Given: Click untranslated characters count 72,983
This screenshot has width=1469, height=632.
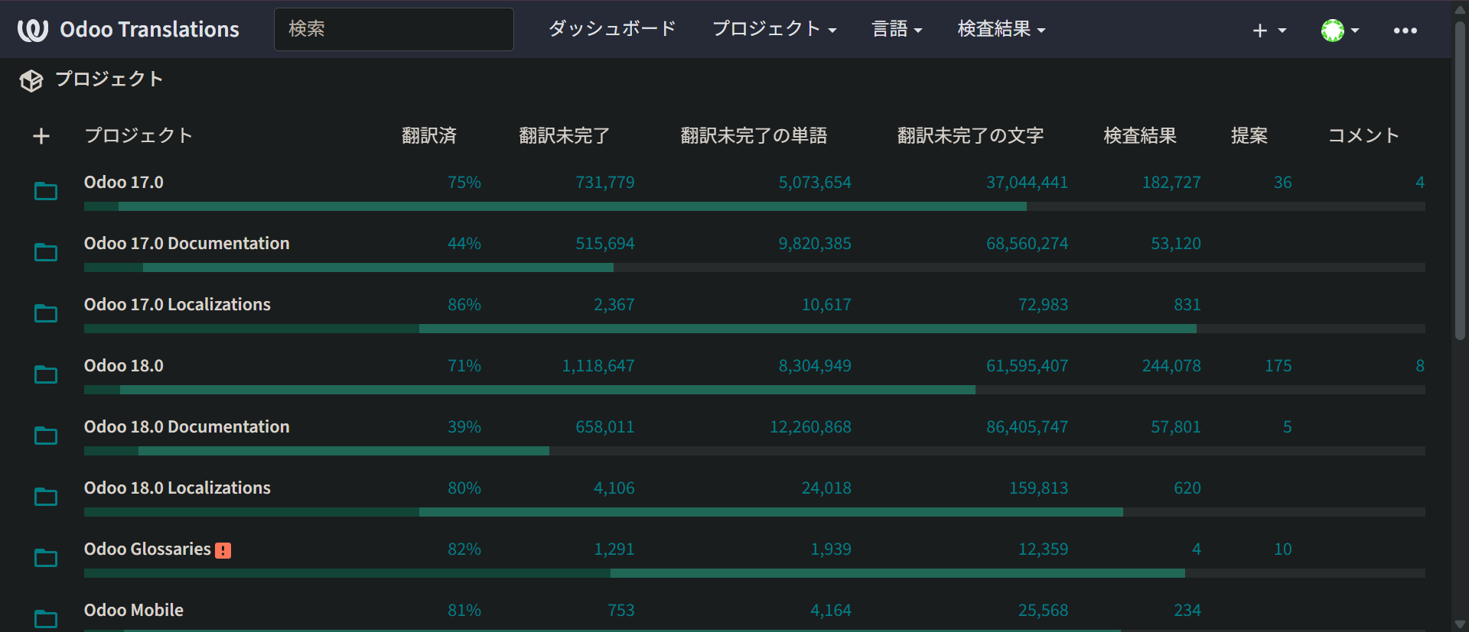Looking at the screenshot, I should point(1043,305).
